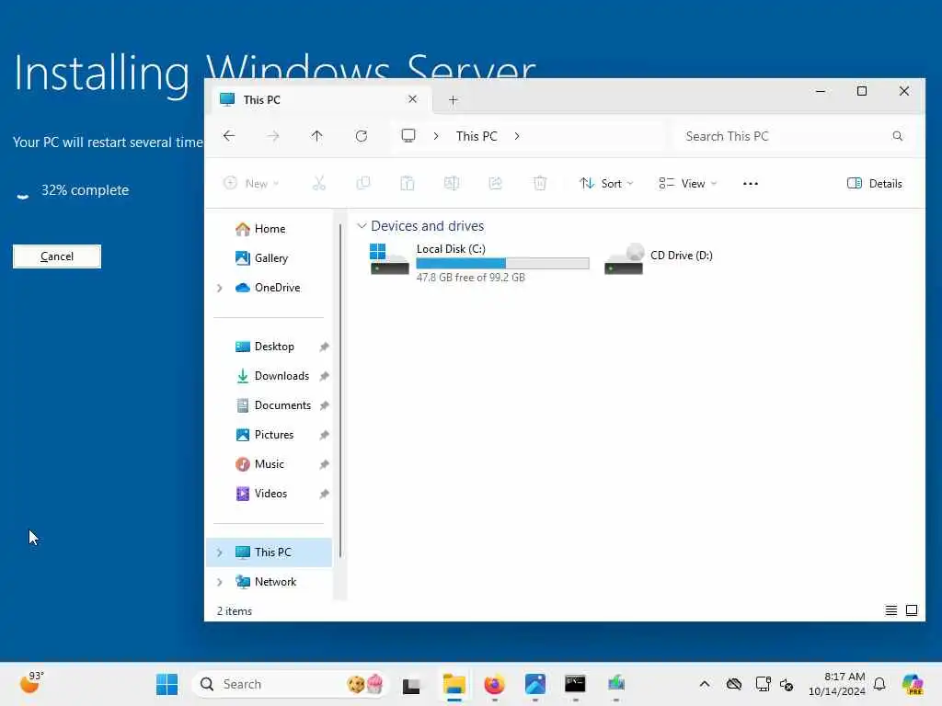Viewport: 942px width, 706px height.
Task: Open the Command Prompt taskbar icon
Action: 575,684
